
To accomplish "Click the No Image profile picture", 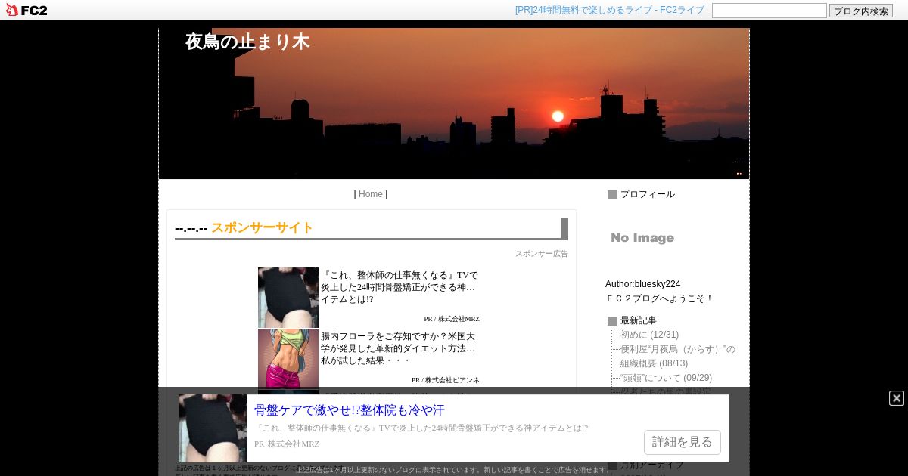I will pos(642,238).
